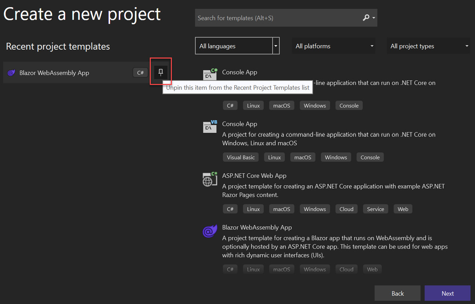
Task: Click Service tag under ASP.NET Core Web App
Action: click(x=375, y=209)
